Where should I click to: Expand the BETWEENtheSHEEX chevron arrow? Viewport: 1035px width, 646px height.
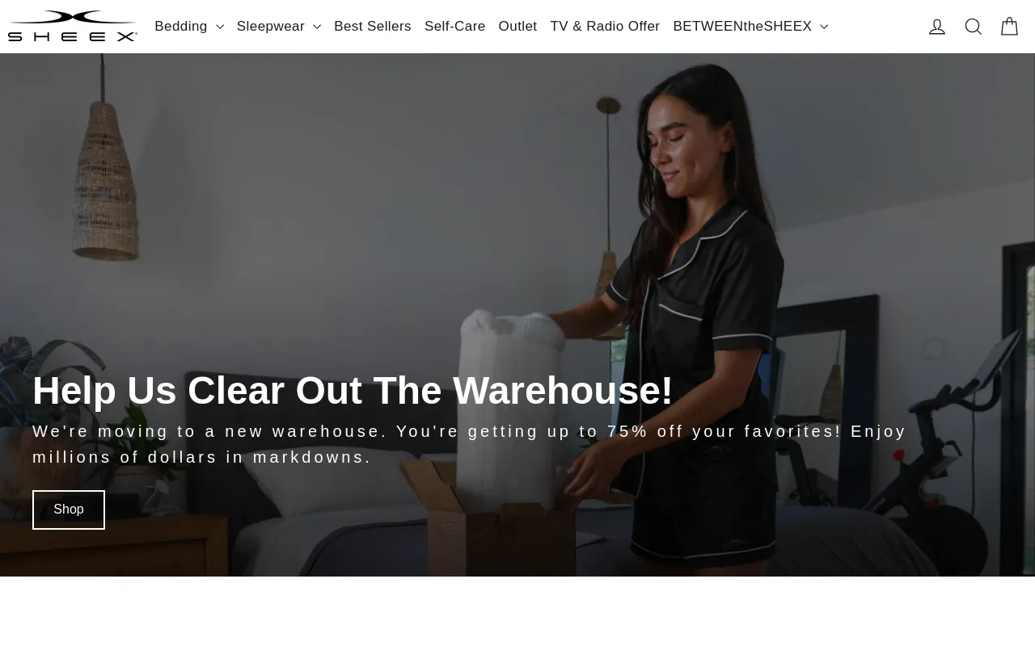(823, 27)
